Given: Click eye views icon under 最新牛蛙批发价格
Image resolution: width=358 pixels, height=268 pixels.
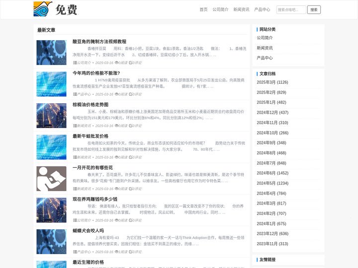Looking at the screenshot, I should [x=116, y=157].
